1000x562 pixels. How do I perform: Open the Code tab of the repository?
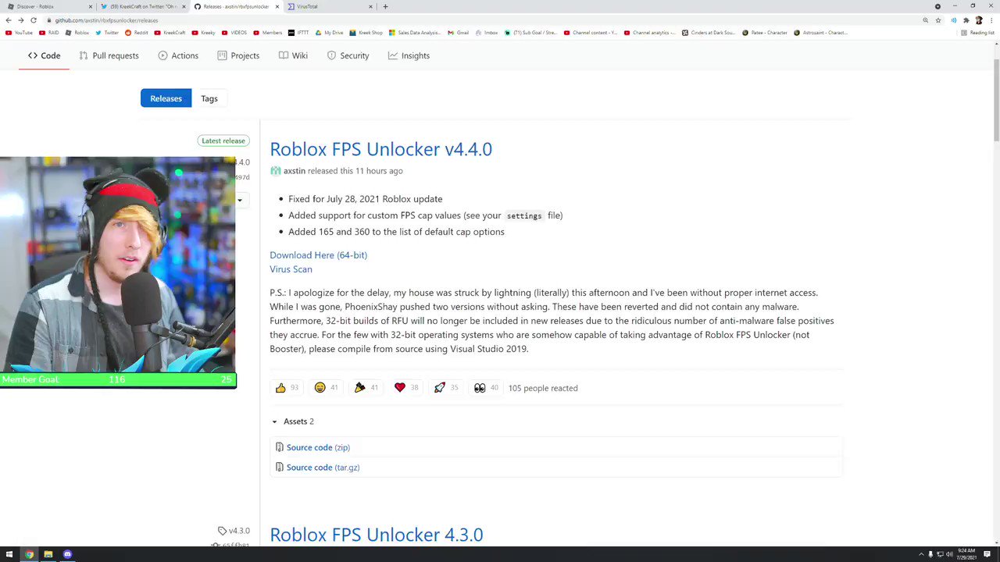tap(44, 55)
